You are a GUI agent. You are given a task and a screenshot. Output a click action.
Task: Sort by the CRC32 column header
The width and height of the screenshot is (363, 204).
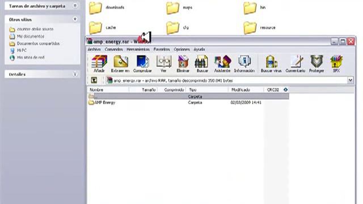277,90
